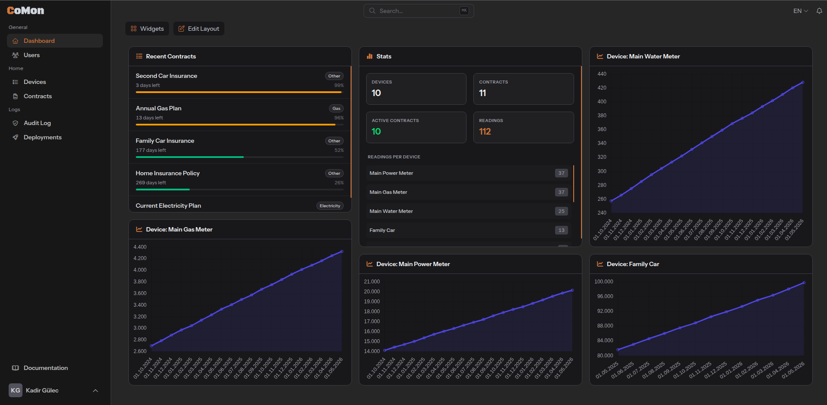Click Second Car Insurance progress bar
This screenshot has width=827, height=405.
(x=240, y=92)
